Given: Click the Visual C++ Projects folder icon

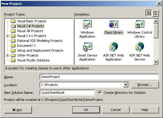Looking at the screenshot, I should (x=13, y=36).
